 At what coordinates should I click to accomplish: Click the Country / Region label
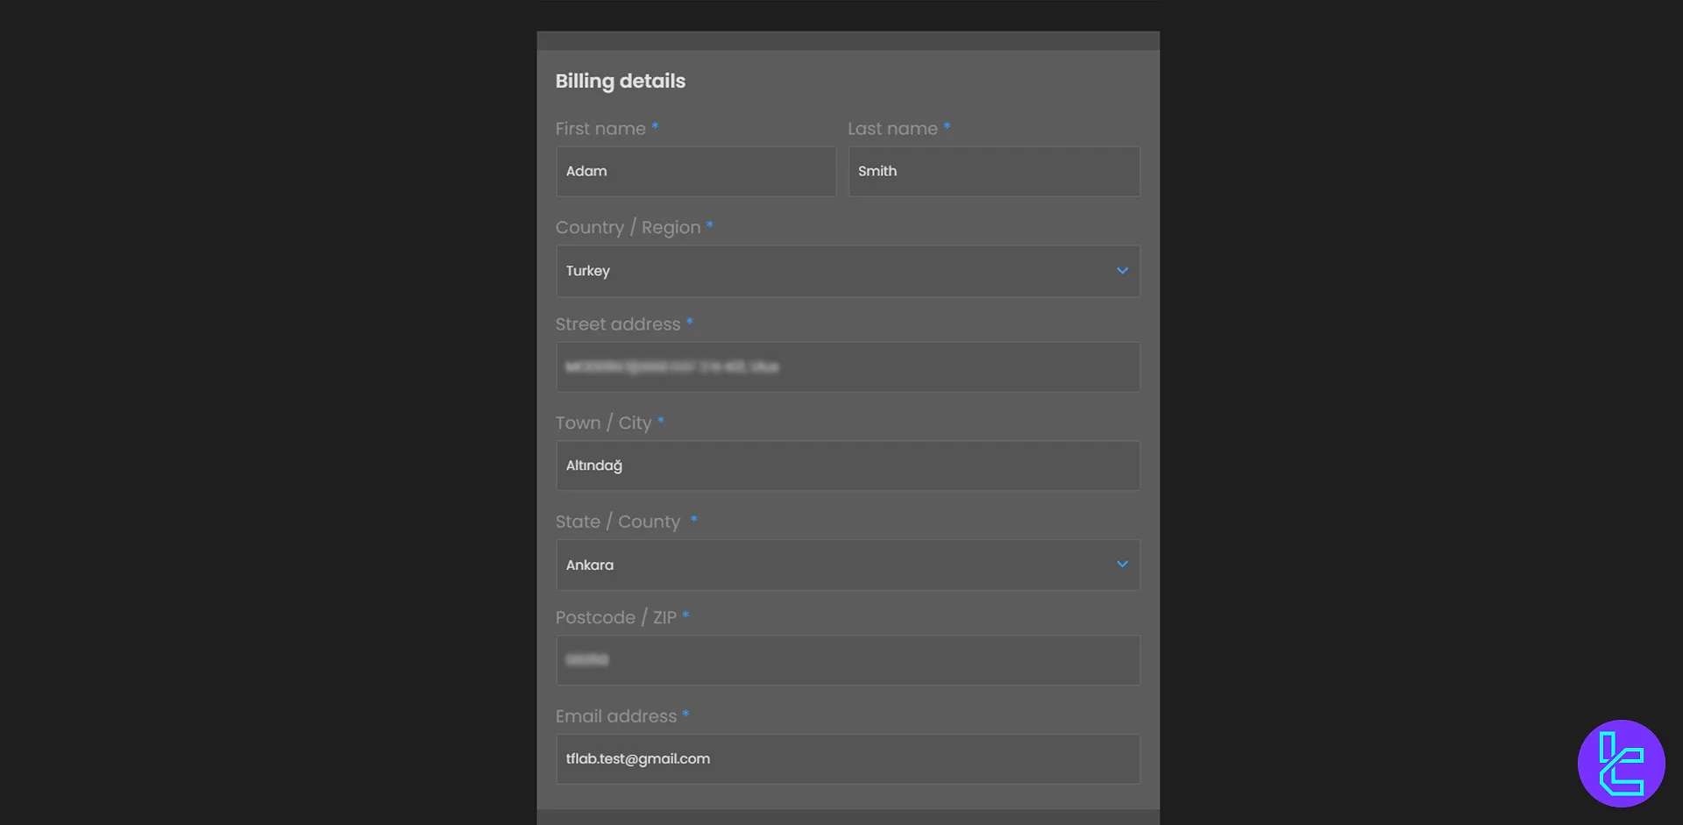tap(628, 228)
